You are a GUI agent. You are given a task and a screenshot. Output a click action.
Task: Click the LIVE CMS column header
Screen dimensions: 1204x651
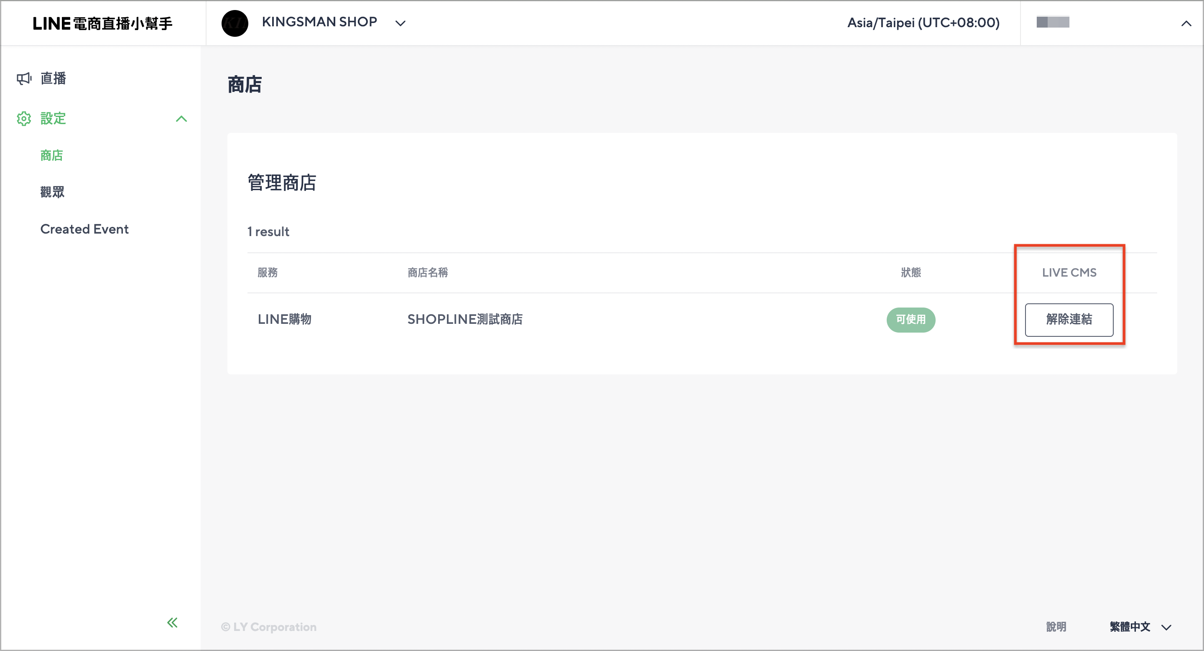[1069, 273]
